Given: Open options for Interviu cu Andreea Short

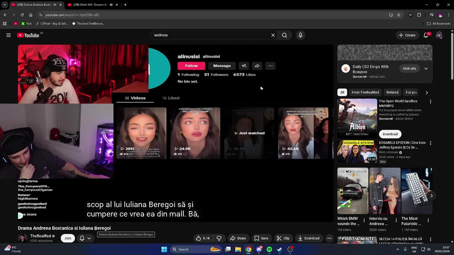Looking at the screenshot, I should click(396, 220).
